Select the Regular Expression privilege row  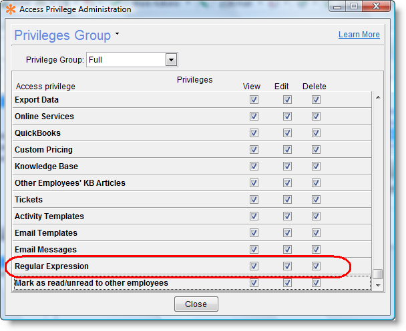click(52, 266)
